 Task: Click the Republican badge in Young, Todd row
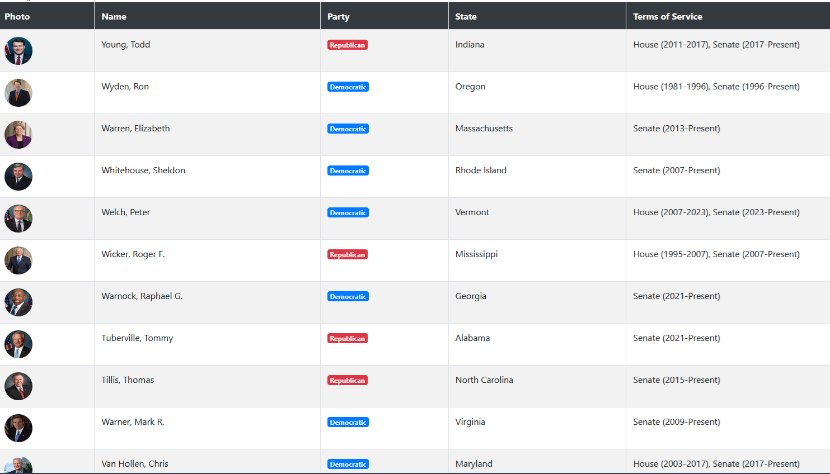pos(348,45)
